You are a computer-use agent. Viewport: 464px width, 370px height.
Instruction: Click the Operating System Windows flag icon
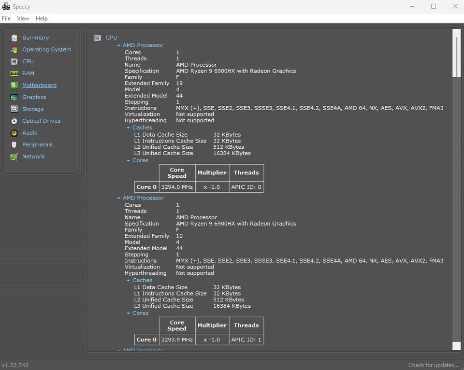click(14, 50)
